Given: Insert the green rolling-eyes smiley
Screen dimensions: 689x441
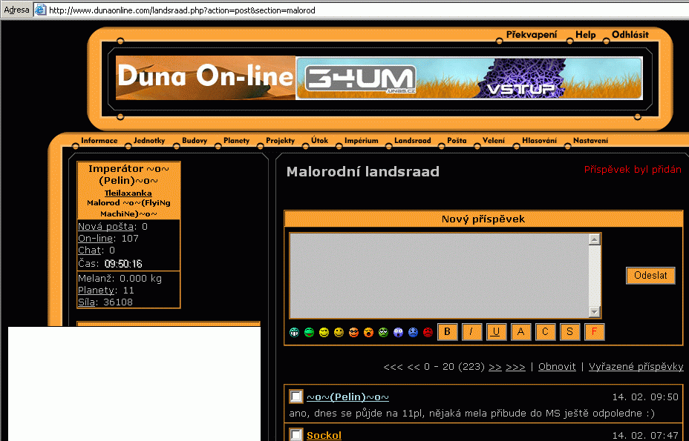Looking at the screenshot, I should tap(384, 333).
